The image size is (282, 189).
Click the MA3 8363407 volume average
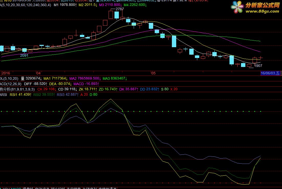pyautogui.click(x=115, y=78)
